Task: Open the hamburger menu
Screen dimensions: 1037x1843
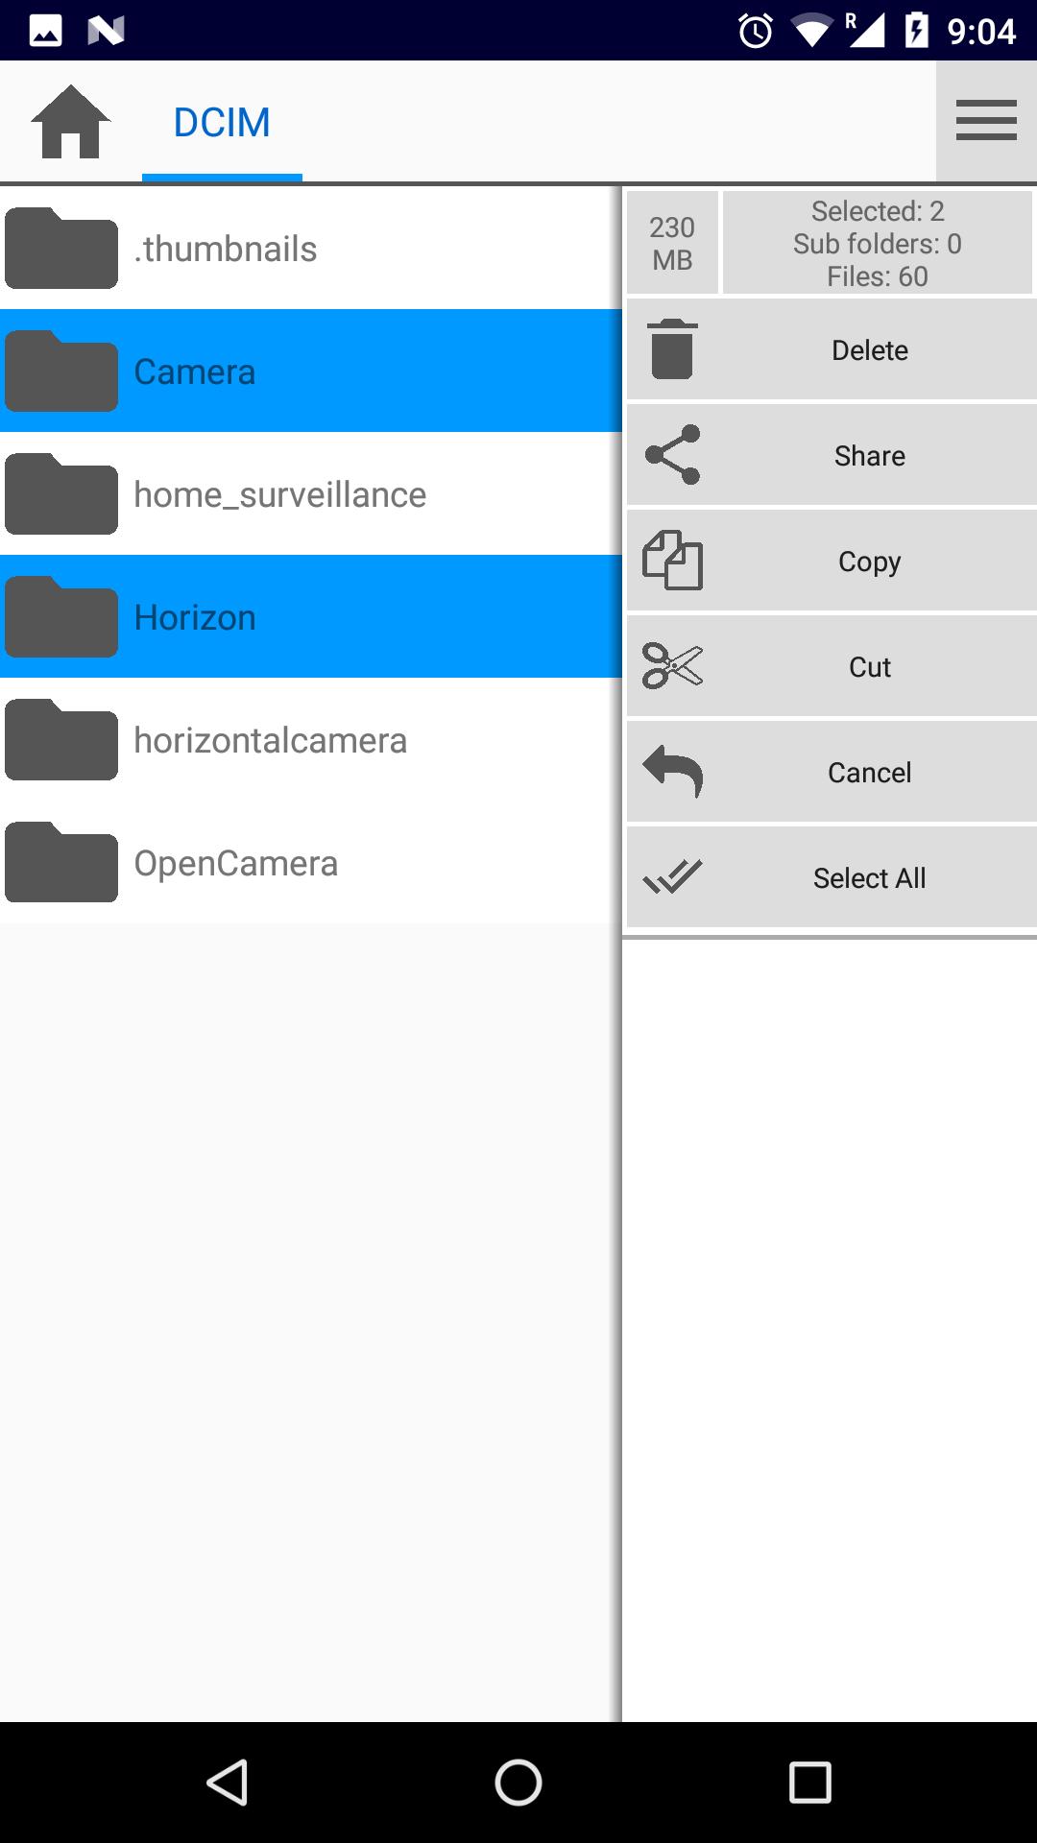Action: coord(986,121)
